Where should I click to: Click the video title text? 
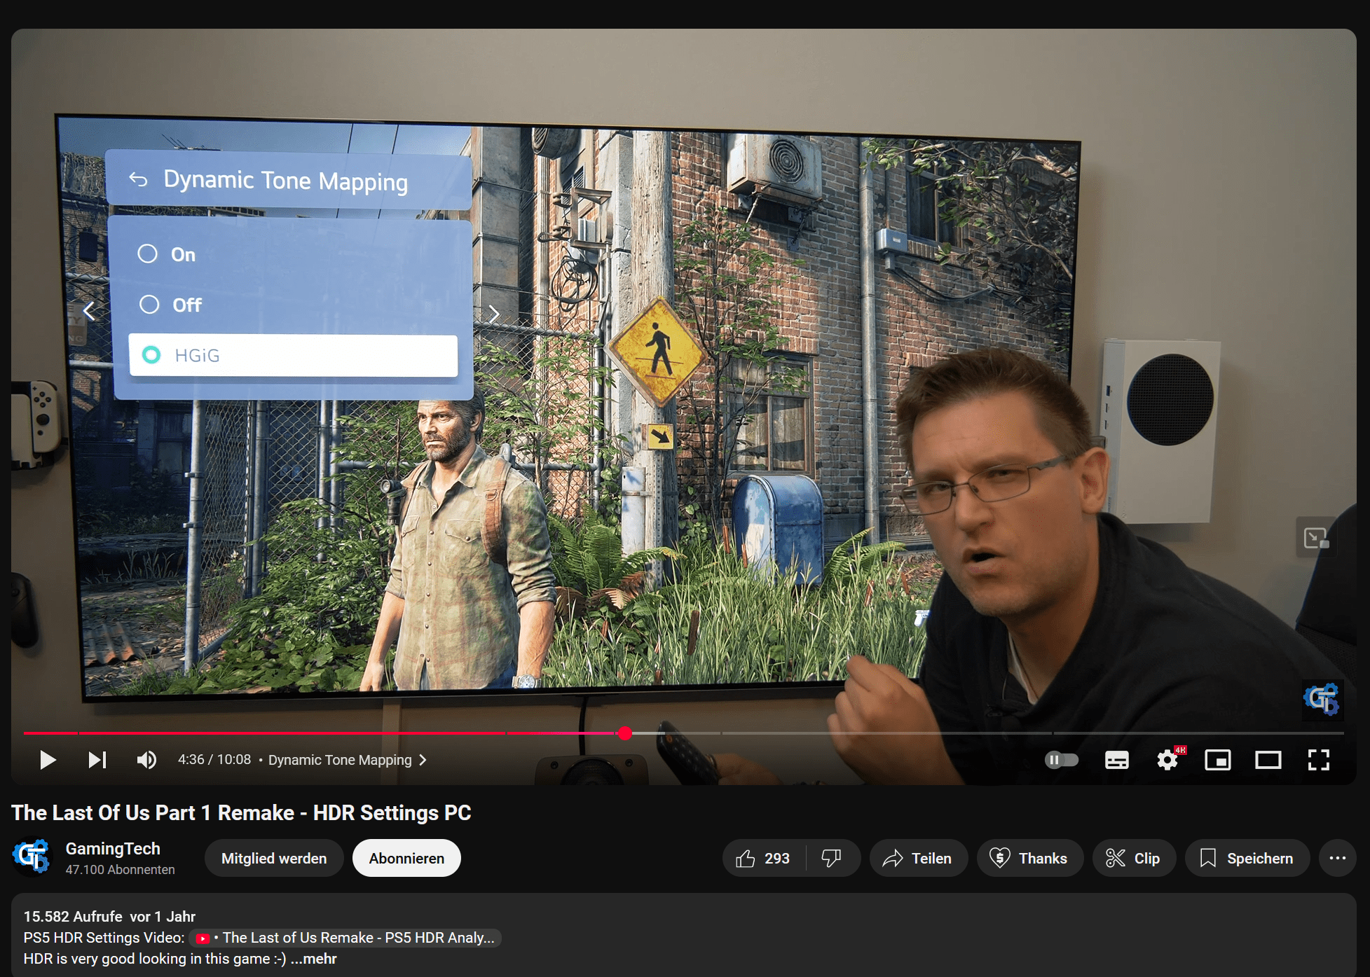pyautogui.click(x=241, y=812)
